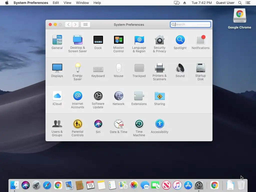Open the General preferences pane
Screen dimensions: 256x192
click(57, 42)
